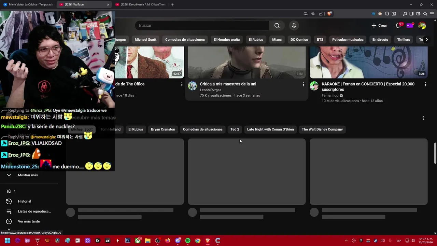The height and width of the screenshot is (246, 437).
Task: Open Discord from the taskbar
Action: [178, 241]
